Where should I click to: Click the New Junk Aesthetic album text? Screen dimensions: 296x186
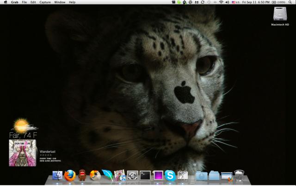coord(50,161)
